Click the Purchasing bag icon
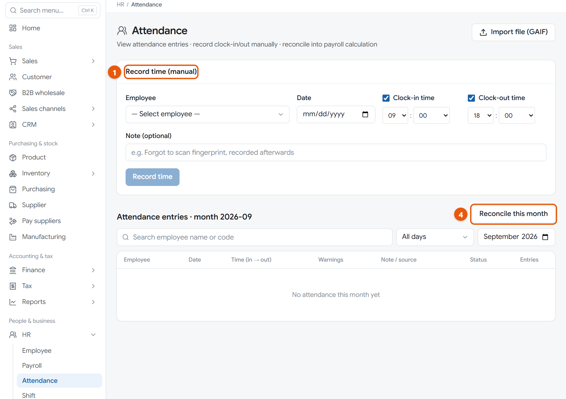Viewport: 566px width, 399px height. 13,189
